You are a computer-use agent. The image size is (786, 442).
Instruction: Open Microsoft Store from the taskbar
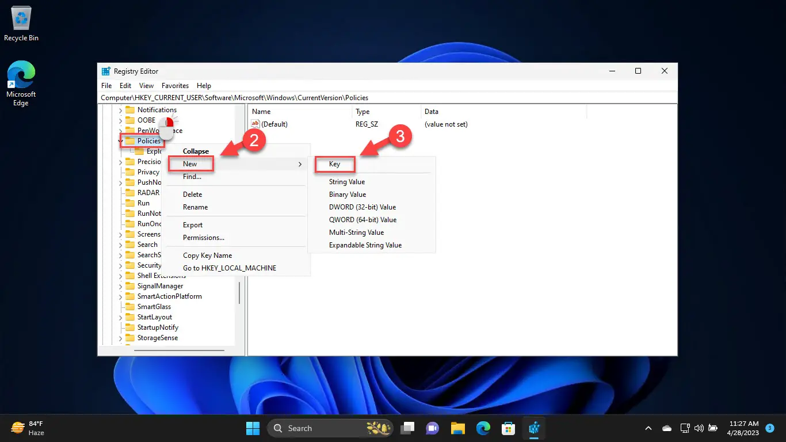click(508, 428)
